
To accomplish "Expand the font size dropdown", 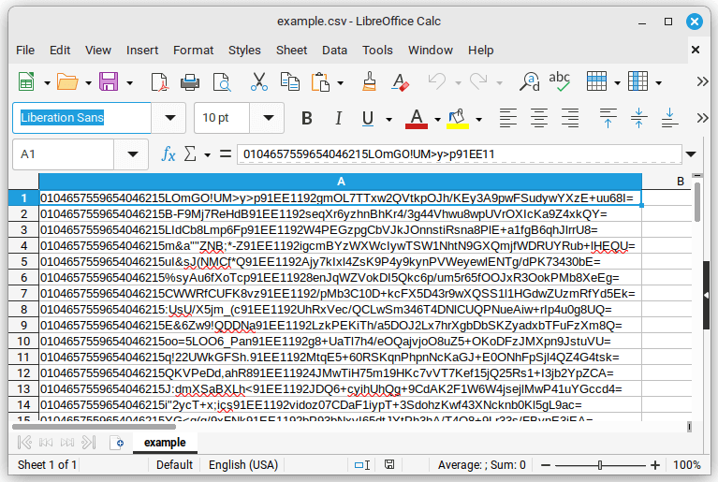I will [x=269, y=118].
